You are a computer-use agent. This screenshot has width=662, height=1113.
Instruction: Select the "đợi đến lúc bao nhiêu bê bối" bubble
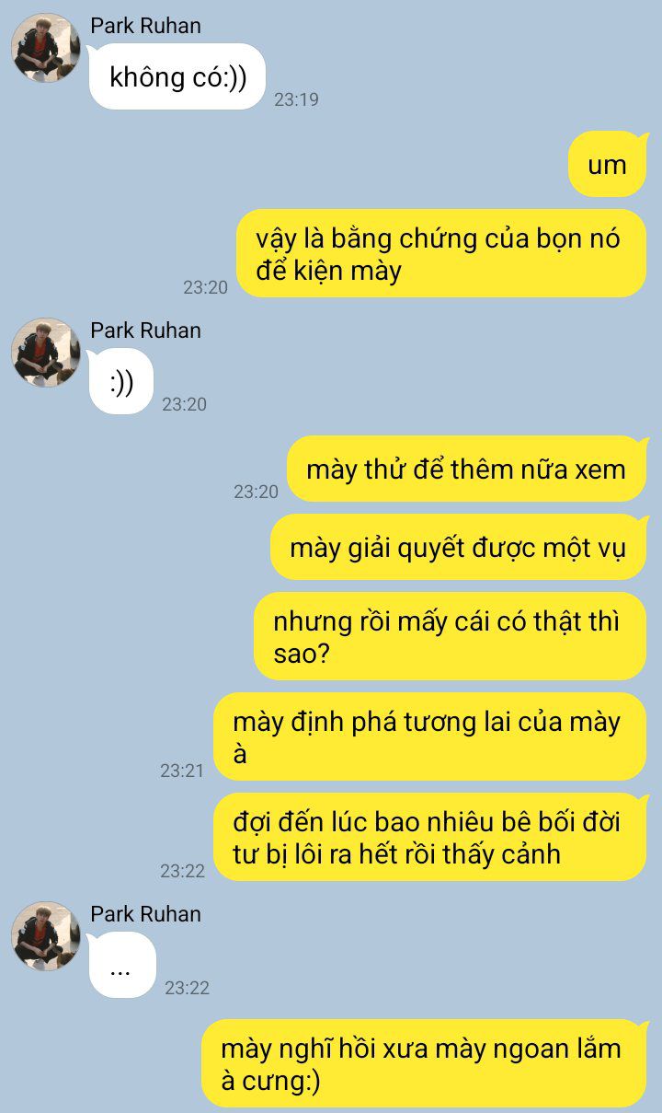[x=429, y=838]
